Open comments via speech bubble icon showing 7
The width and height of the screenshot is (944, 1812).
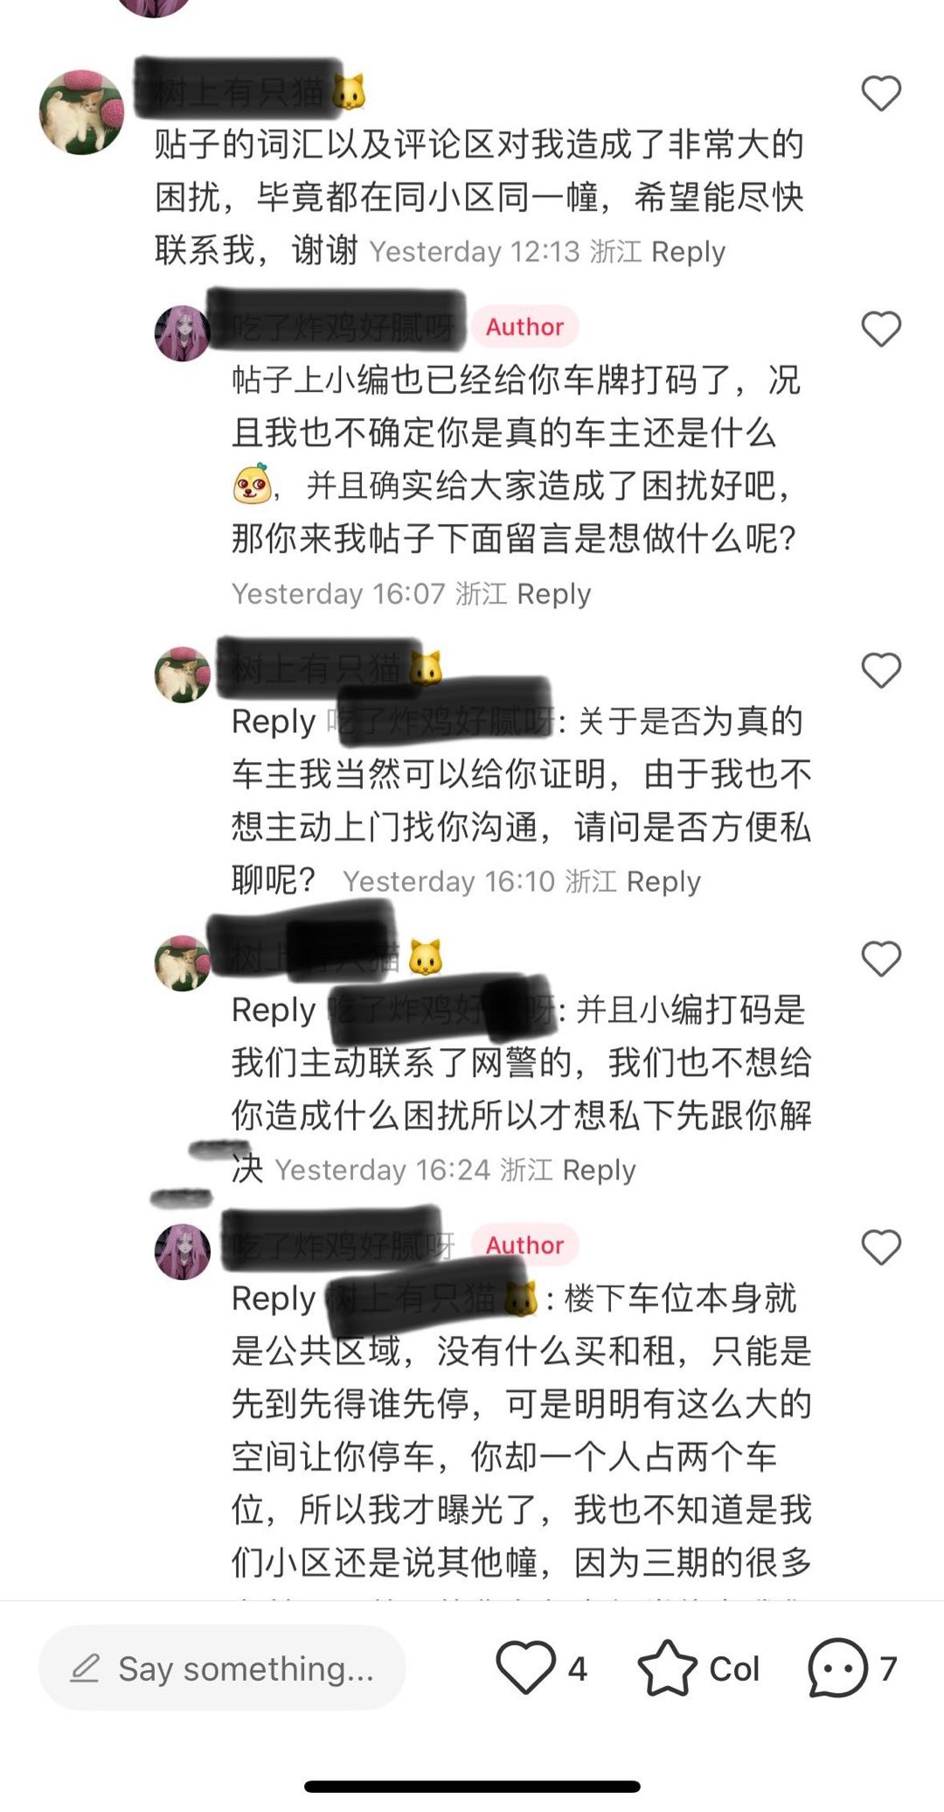point(837,1668)
